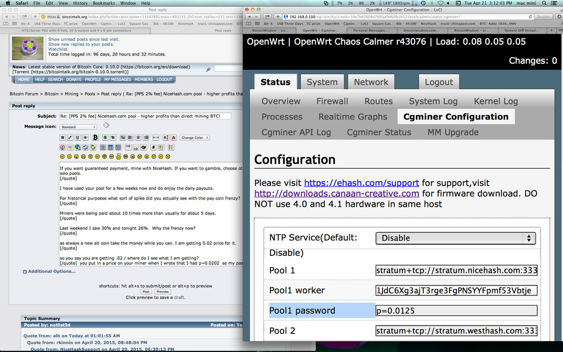563x352 pixels.
Task: Click the Pool 2 URL input field
Action: (456, 331)
